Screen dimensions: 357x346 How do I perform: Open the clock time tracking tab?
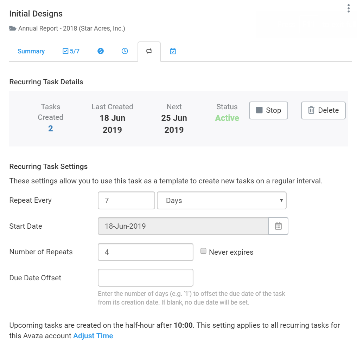tap(125, 51)
